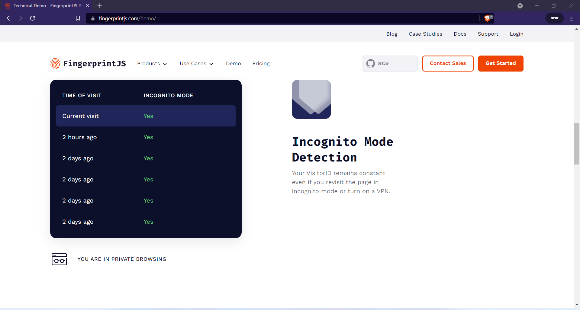Open the tab search dropdown circle
Image resolution: width=580 pixels, height=310 pixels.
point(520,6)
